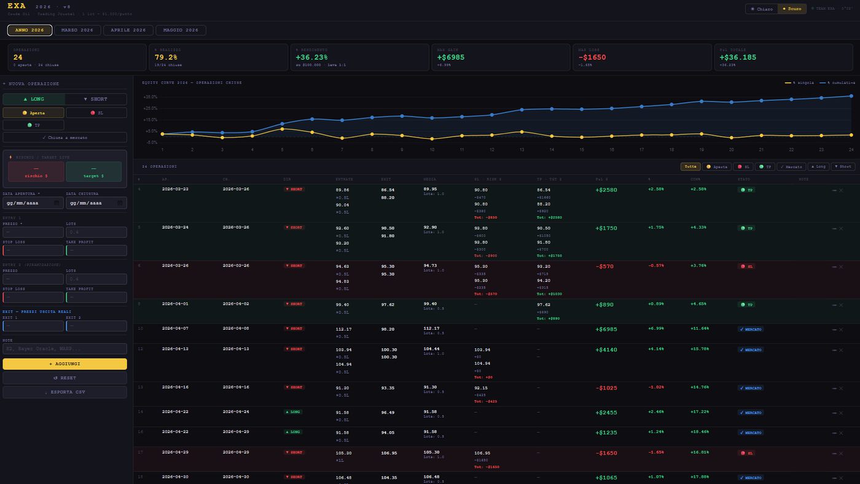Delete the -$570 losing trade row
Image resolution: width=860 pixels, height=484 pixels.
point(841,267)
